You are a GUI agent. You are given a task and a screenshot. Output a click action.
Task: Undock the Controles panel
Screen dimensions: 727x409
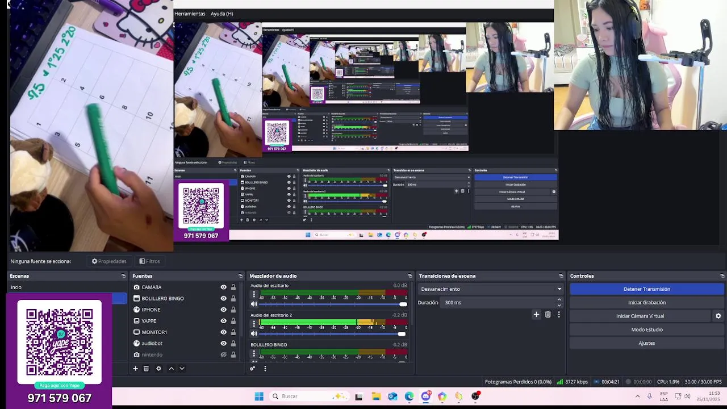[x=722, y=276]
